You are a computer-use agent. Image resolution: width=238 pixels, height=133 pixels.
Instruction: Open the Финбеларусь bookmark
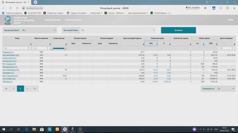tap(161, 13)
